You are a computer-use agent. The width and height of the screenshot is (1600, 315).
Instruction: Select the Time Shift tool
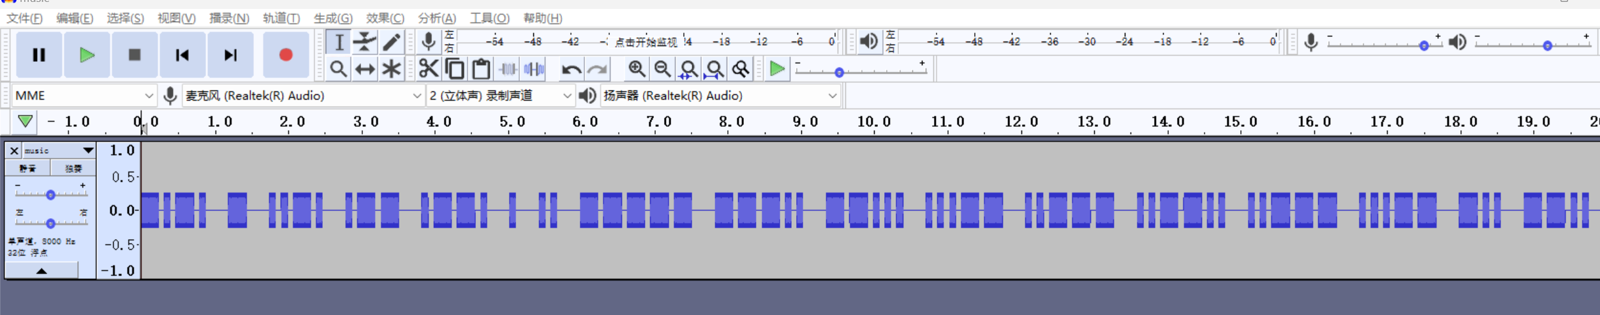[364, 69]
